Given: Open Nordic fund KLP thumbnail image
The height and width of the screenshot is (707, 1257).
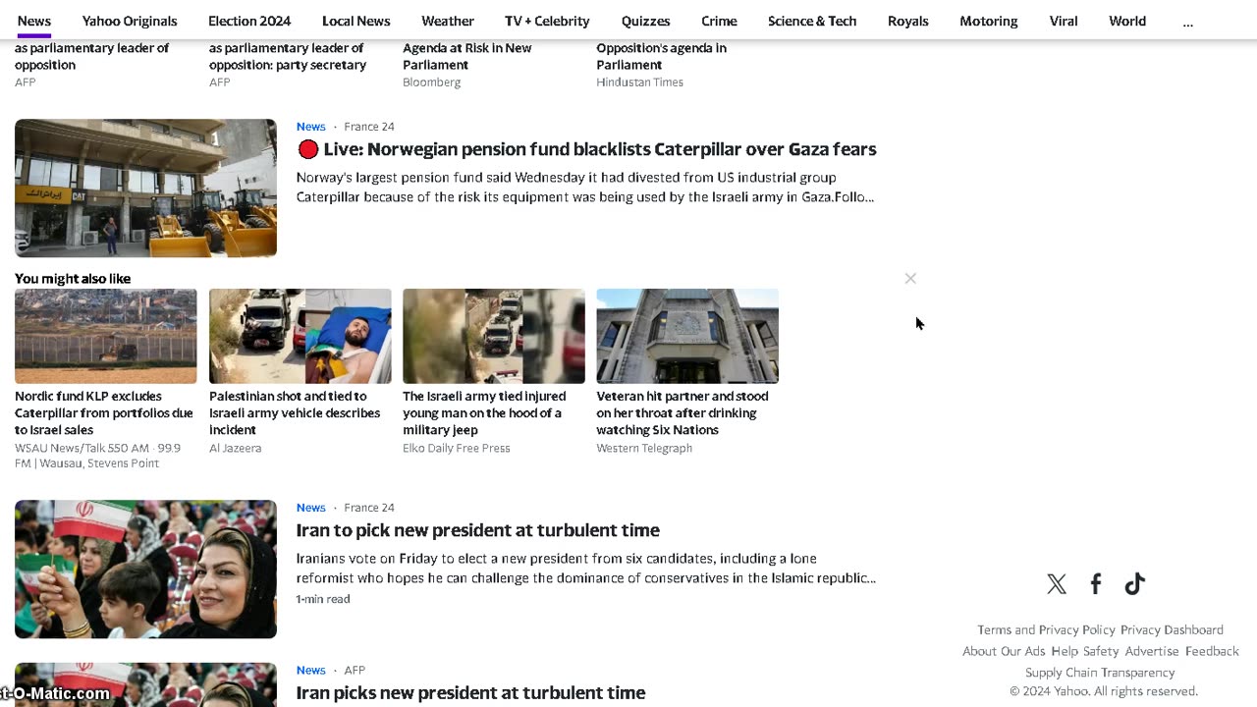Looking at the screenshot, I should click(105, 336).
